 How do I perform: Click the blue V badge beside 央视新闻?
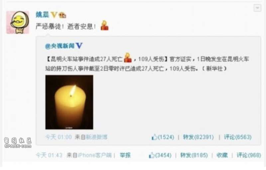coord(79,45)
